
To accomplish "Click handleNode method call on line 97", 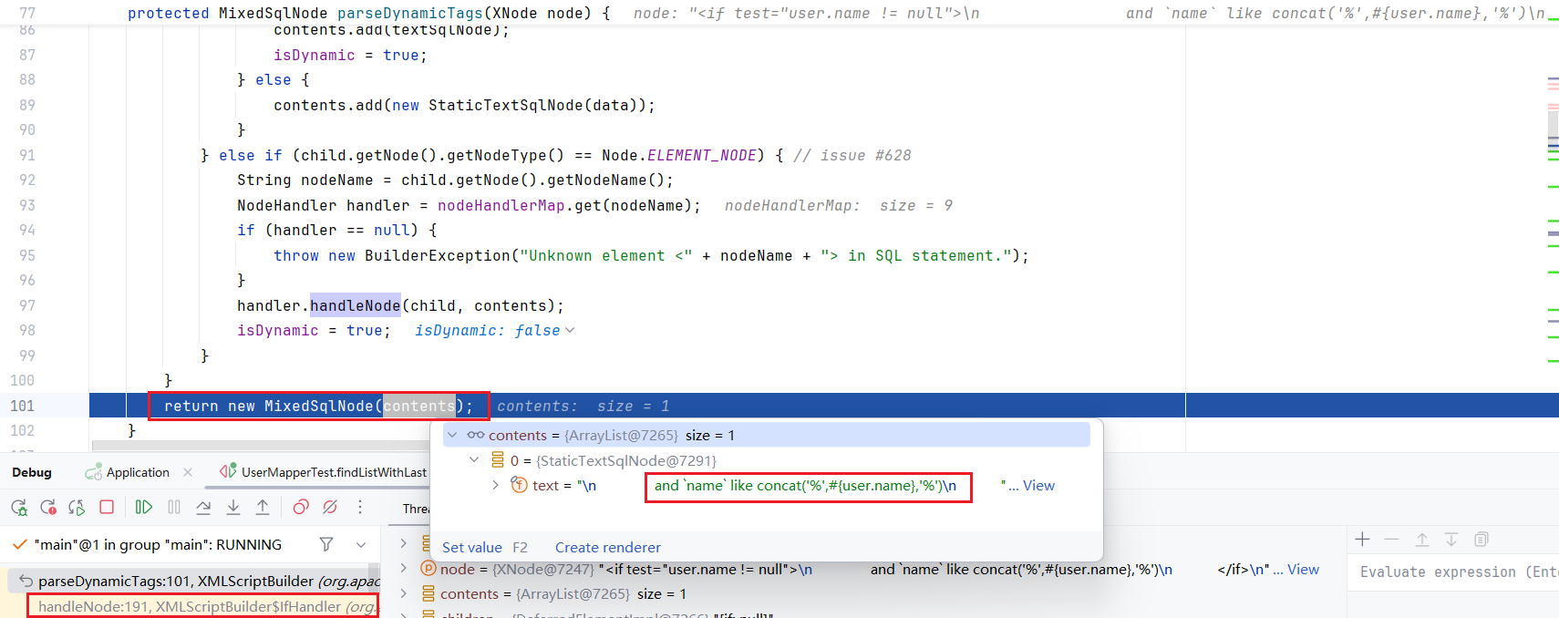I will coord(355,305).
